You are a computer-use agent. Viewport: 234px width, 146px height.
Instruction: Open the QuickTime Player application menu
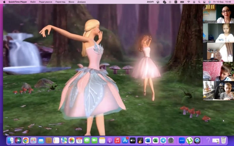tap(18, 2)
